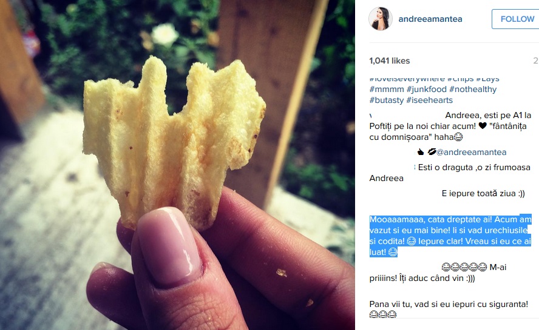The image size is (539, 330).
Task: Click the andreeamantea profile avatar
Action: click(381, 19)
